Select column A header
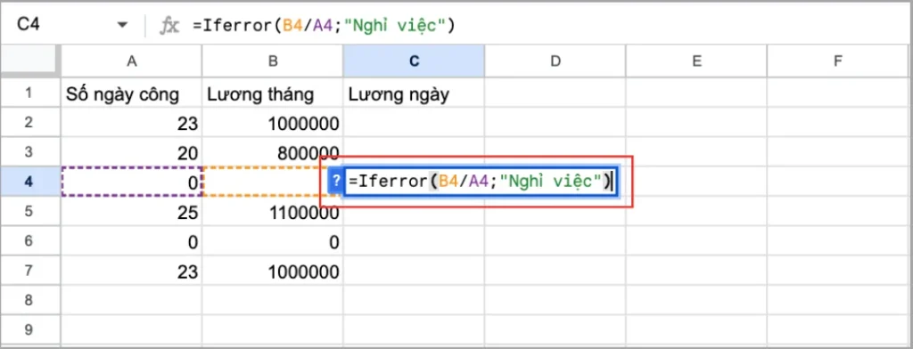Image resolution: width=913 pixels, height=349 pixels. point(132,61)
